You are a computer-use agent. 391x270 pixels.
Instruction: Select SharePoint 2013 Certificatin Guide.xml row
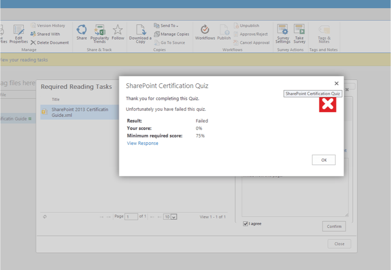pyautogui.click(x=80, y=112)
